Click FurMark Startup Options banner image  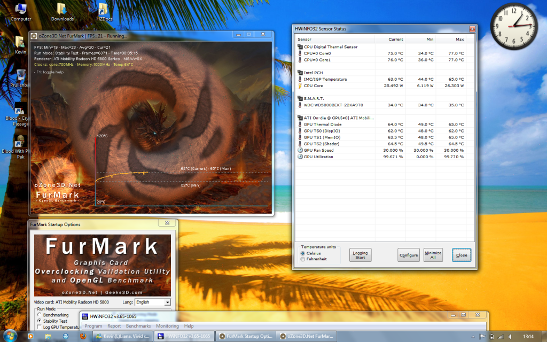coord(103,266)
